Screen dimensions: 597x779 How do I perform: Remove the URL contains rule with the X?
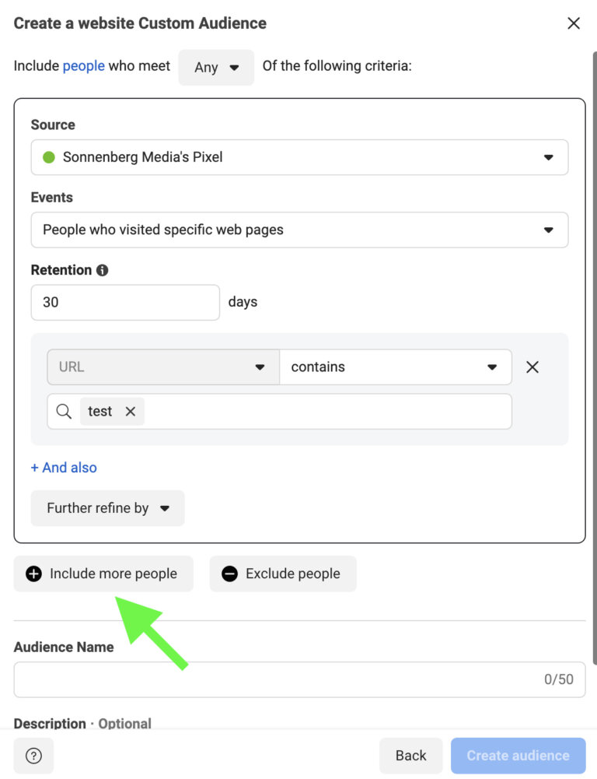(x=532, y=367)
